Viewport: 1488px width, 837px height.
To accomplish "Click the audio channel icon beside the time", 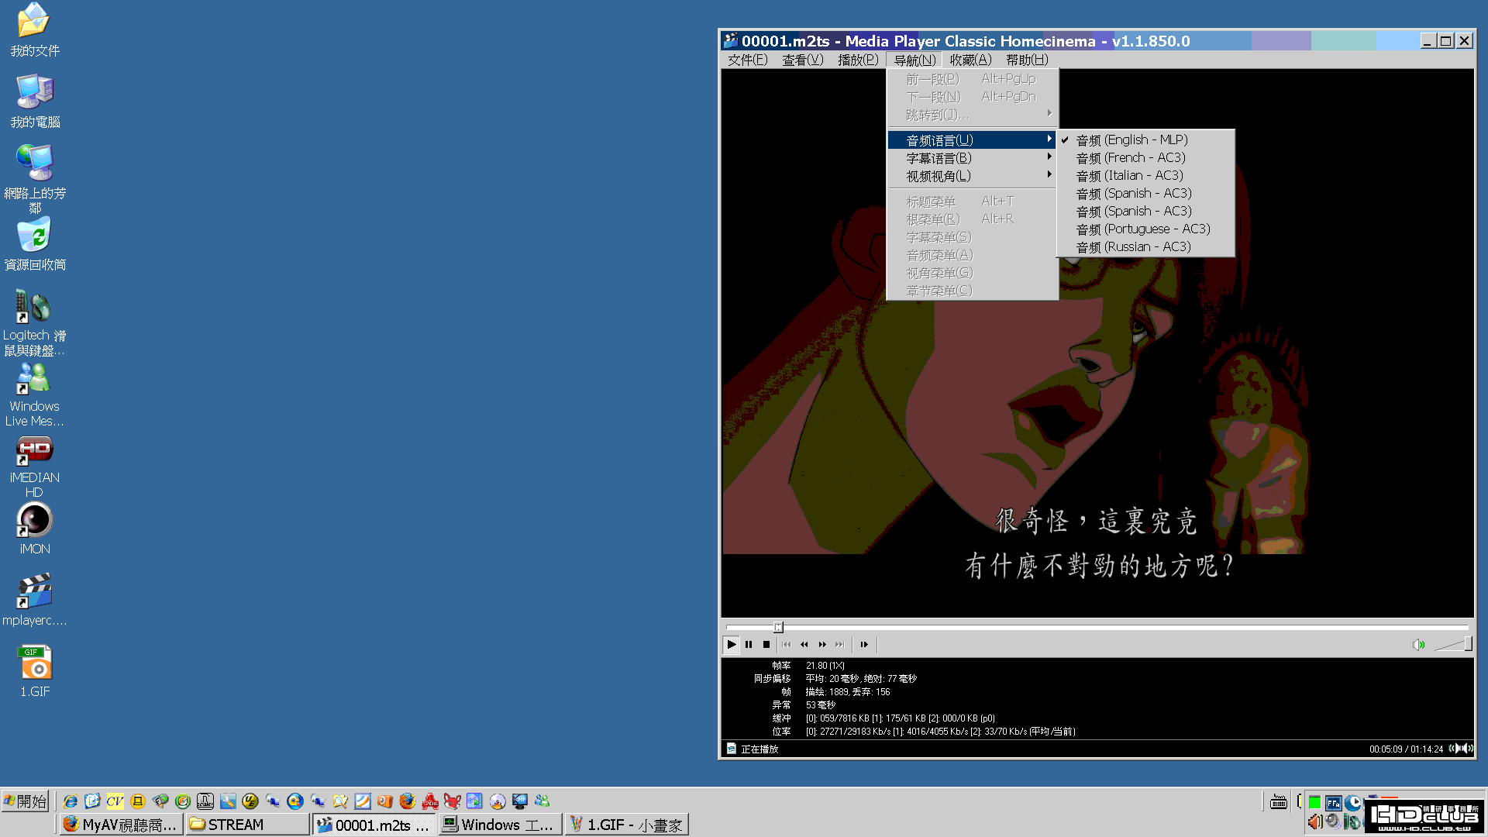I will click(x=1461, y=749).
